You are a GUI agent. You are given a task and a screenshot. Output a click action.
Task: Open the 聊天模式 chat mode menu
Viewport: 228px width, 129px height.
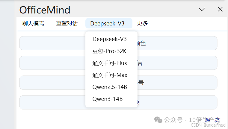tap(33, 23)
